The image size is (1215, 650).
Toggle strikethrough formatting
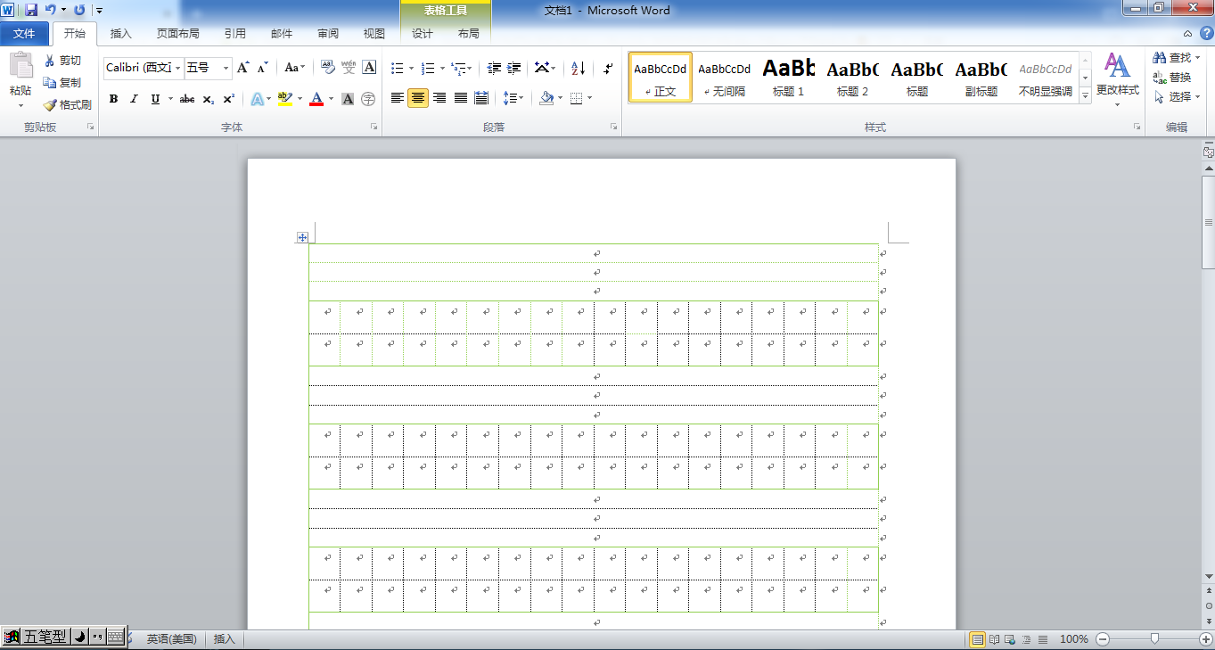click(x=187, y=99)
